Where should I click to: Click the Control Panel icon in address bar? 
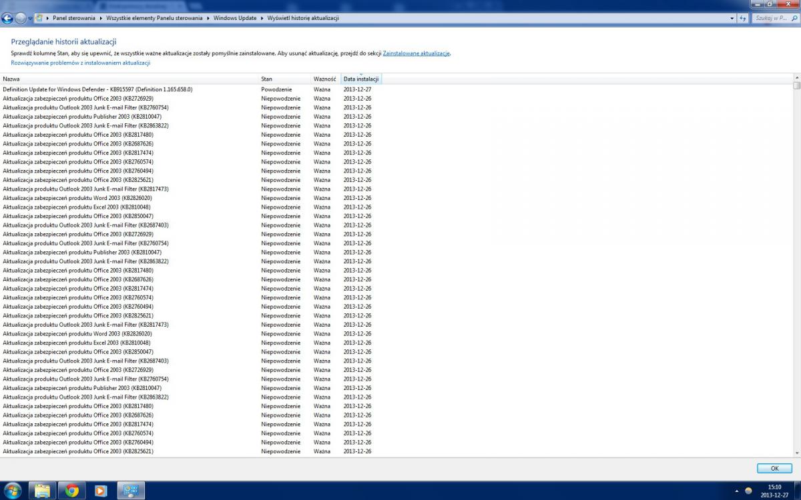(39, 18)
